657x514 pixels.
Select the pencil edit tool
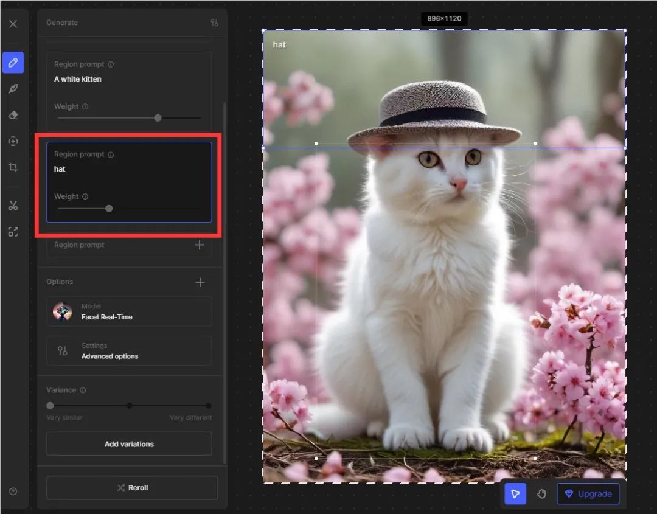point(13,63)
